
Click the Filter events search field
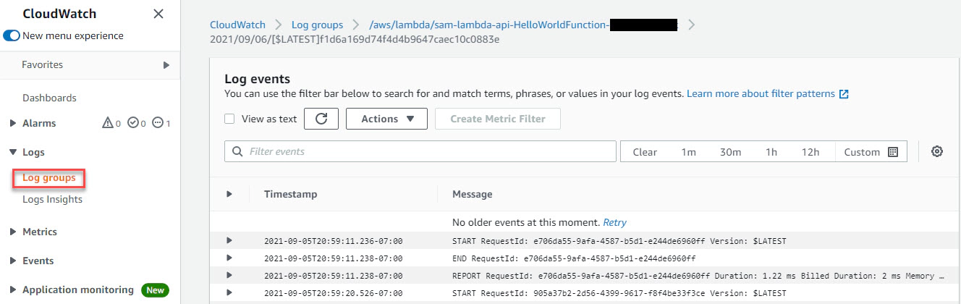click(x=420, y=152)
